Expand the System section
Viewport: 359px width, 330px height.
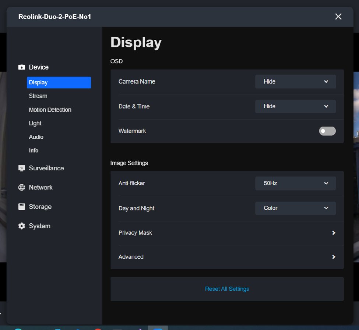pyautogui.click(x=40, y=226)
